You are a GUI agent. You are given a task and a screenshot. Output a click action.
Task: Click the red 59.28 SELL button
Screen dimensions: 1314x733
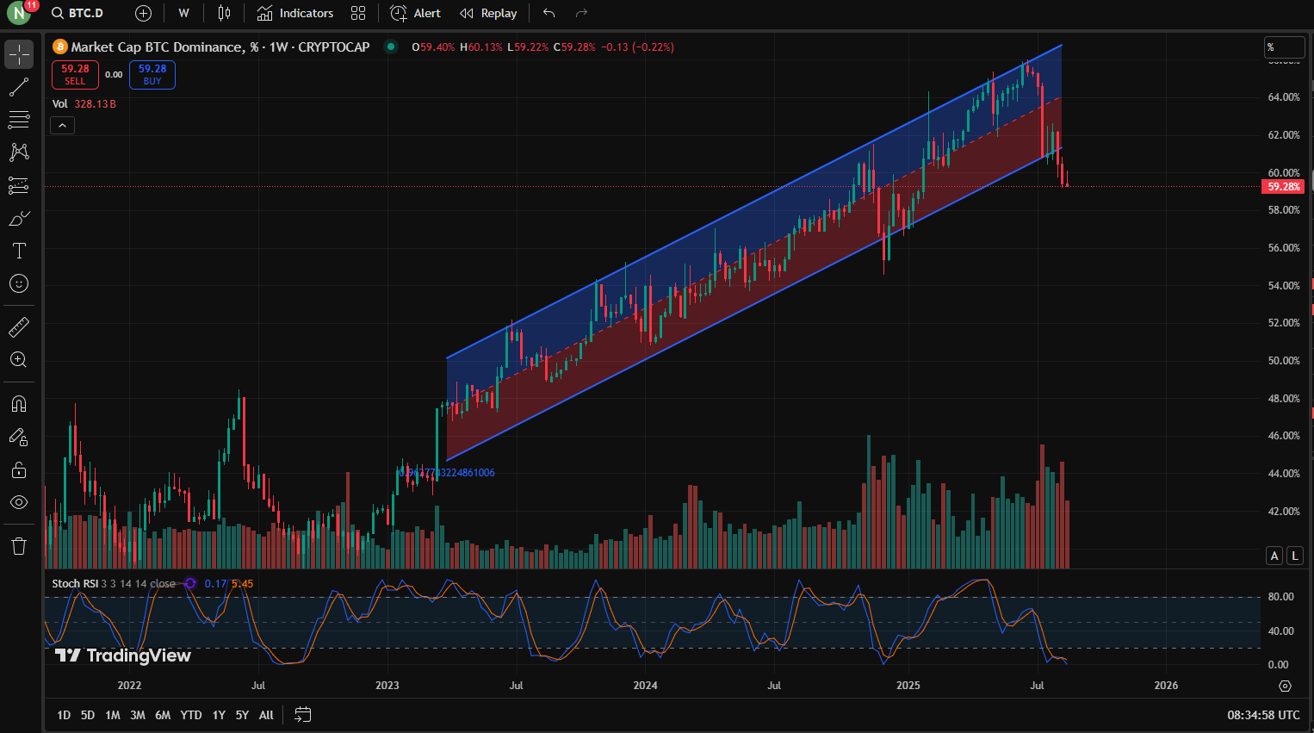click(75, 75)
